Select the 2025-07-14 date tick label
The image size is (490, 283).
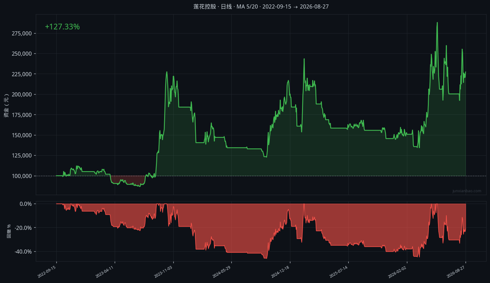pyautogui.click(x=339, y=272)
